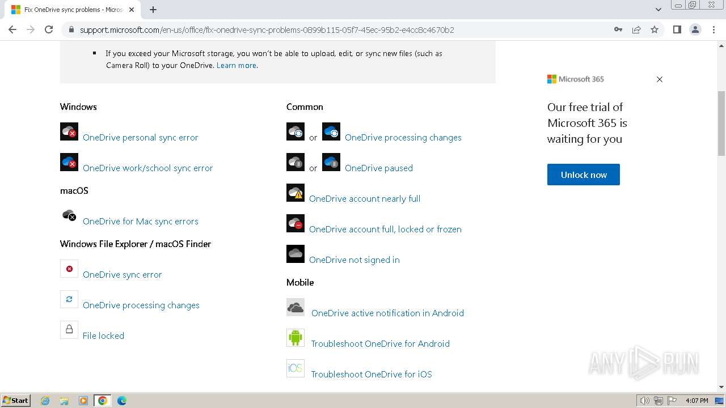The width and height of the screenshot is (726, 408).
Task: Open Chrome from the taskbar
Action: pyautogui.click(x=103, y=401)
